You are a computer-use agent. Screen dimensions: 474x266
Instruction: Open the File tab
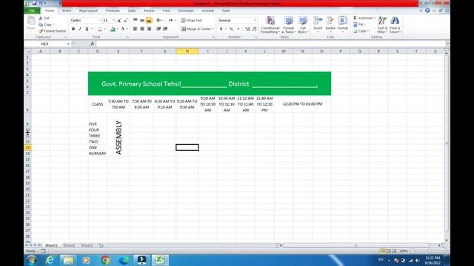coord(32,10)
